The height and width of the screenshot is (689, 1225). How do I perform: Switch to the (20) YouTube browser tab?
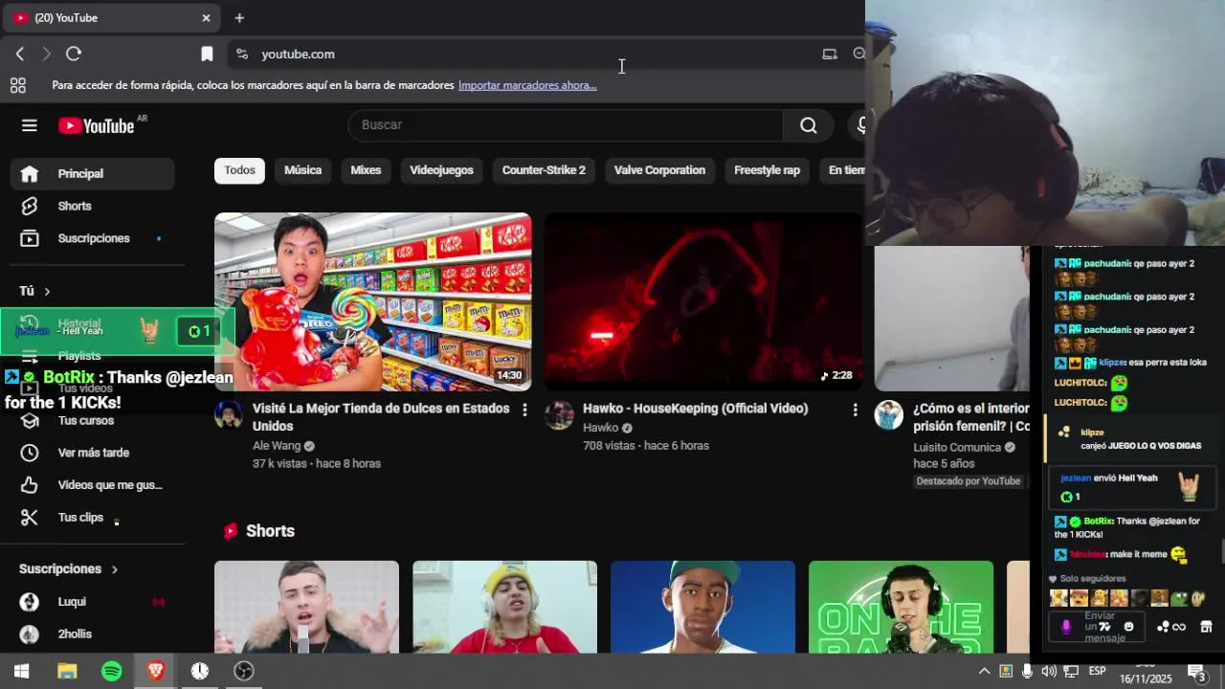coord(110,18)
